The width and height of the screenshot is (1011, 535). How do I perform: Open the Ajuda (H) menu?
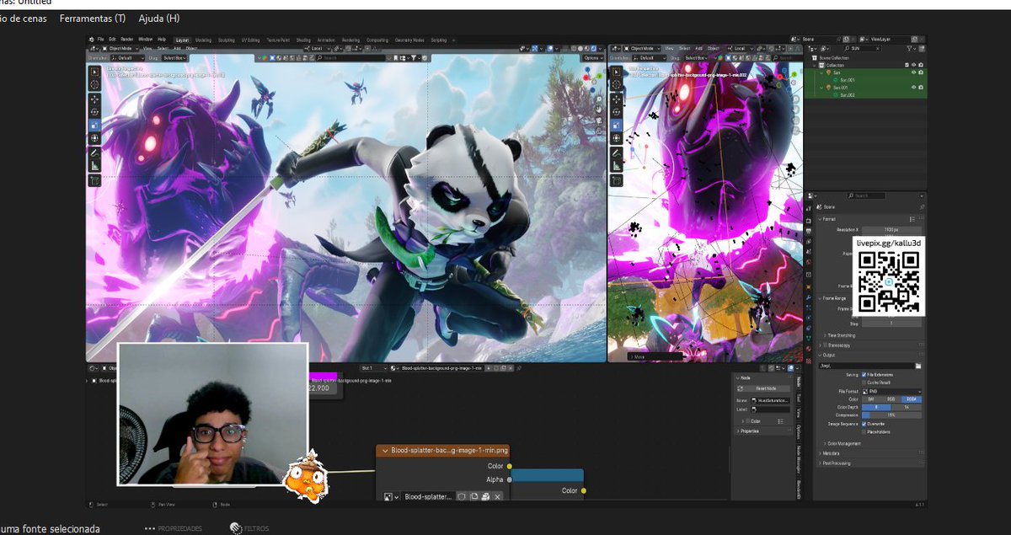159,18
